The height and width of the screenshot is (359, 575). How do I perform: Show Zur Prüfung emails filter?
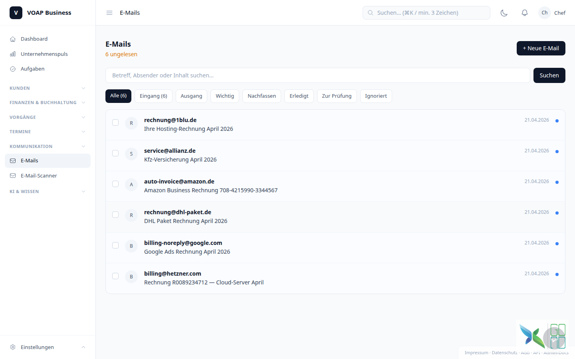click(337, 96)
